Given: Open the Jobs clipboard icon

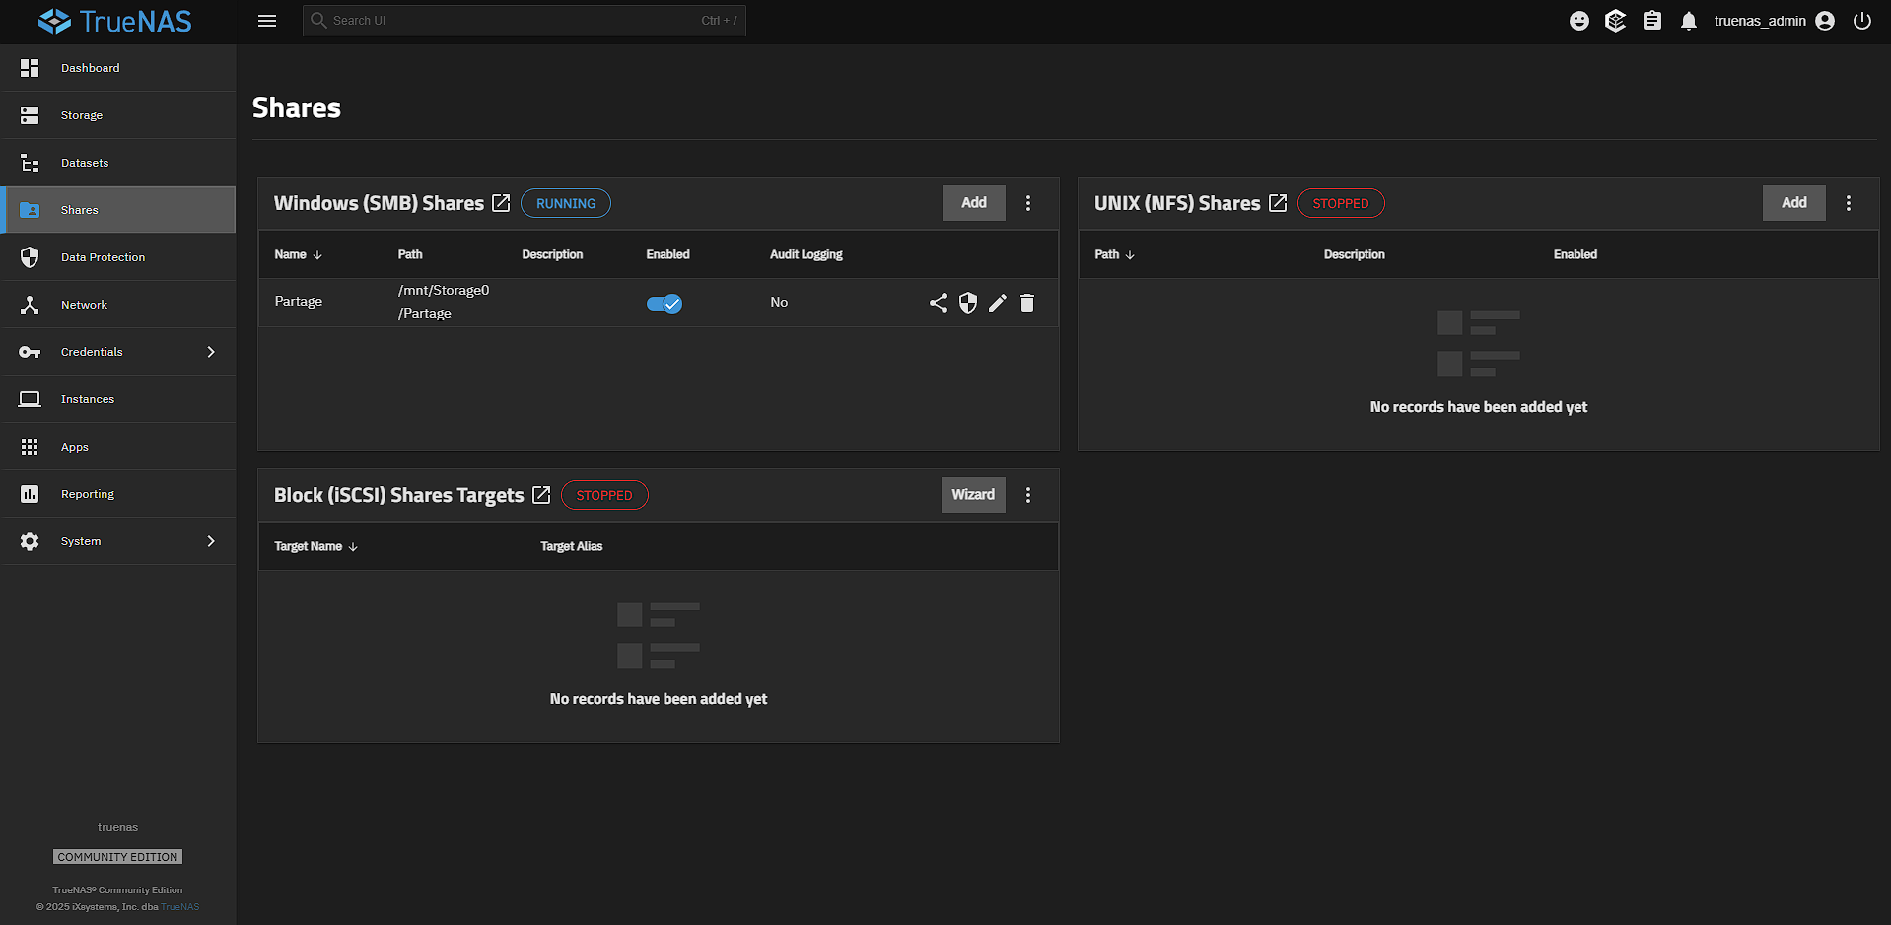Looking at the screenshot, I should point(1652,21).
